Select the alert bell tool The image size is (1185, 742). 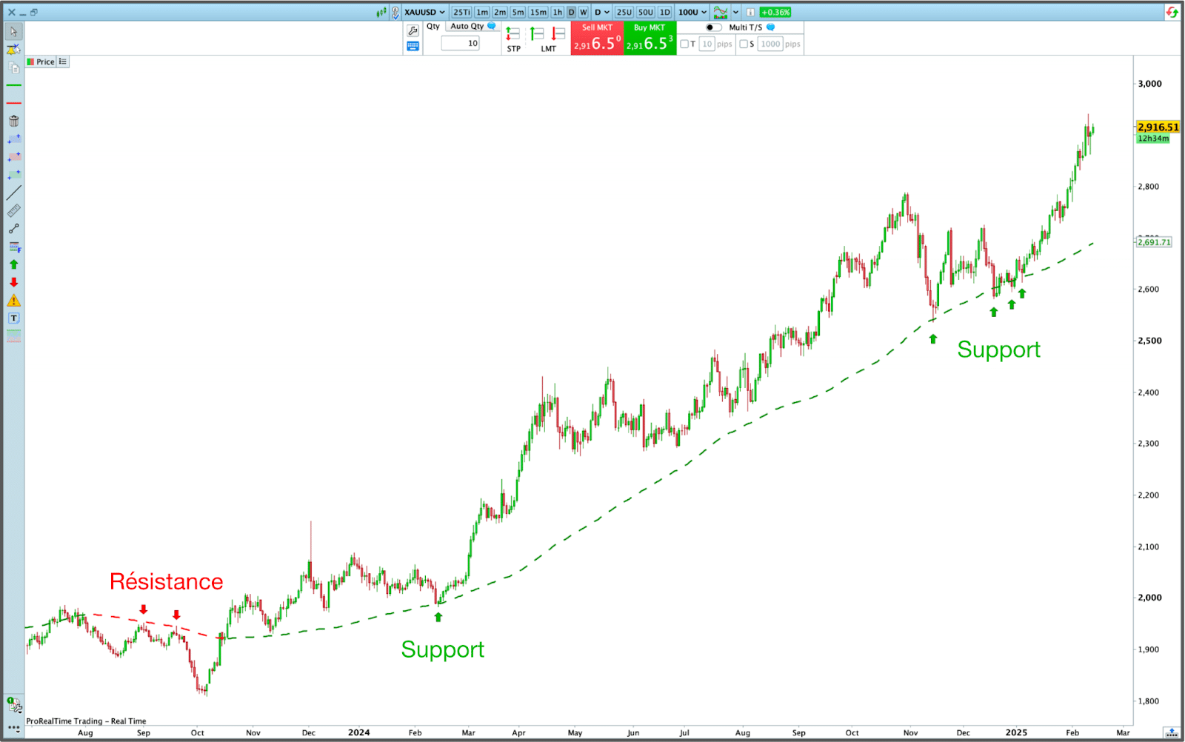(13, 50)
